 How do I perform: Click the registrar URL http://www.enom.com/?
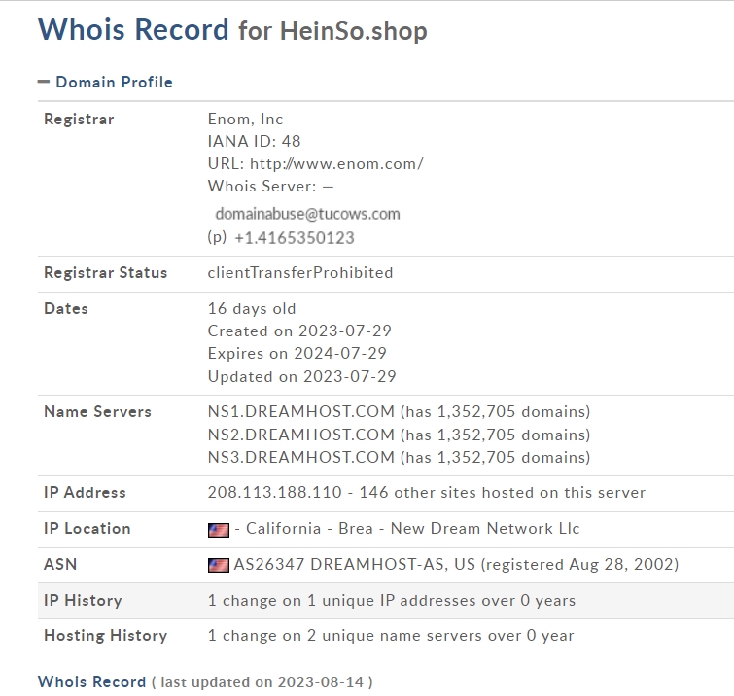336,164
